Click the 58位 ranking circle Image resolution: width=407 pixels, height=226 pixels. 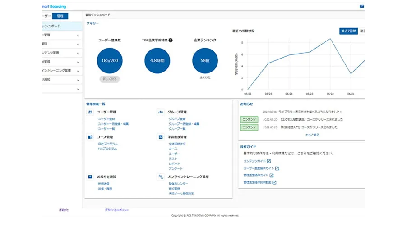pos(205,60)
